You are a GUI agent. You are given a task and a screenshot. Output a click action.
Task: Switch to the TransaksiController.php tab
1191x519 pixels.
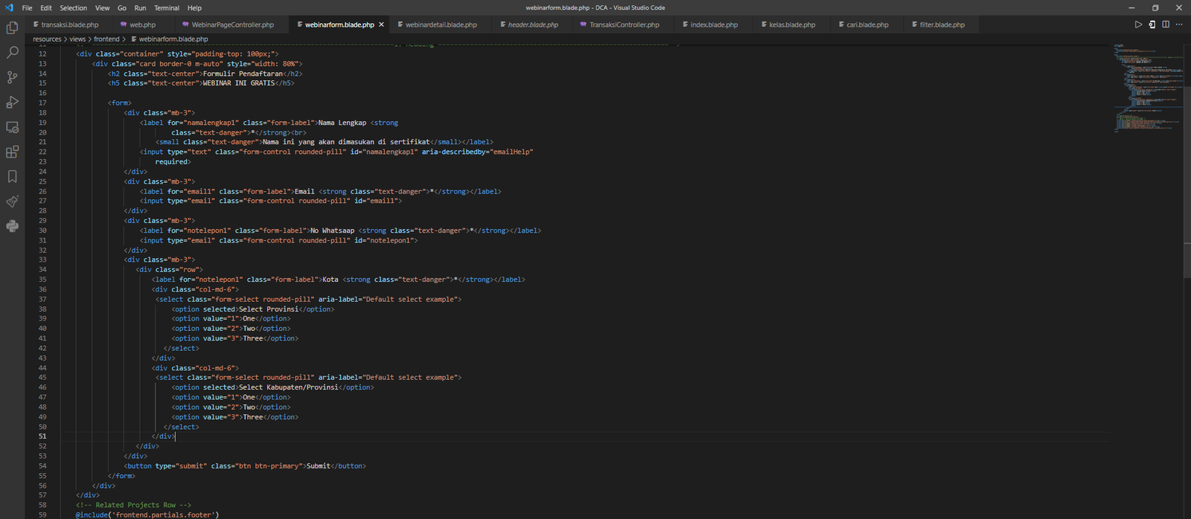click(x=624, y=25)
